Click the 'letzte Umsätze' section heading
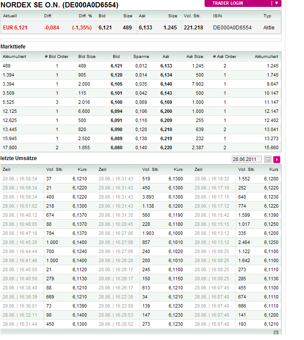 (x=19, y=158)
